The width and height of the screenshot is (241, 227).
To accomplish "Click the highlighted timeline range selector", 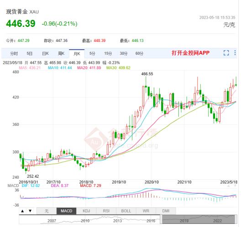I will point(199,219).
